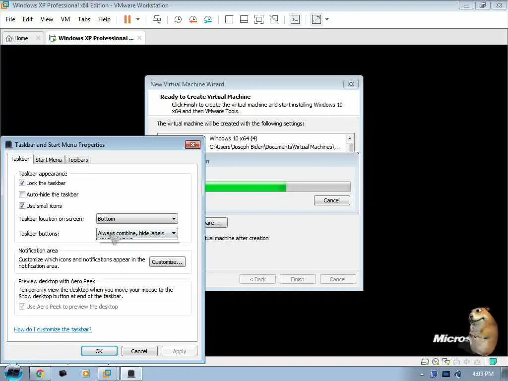Click the Taskbar properties taskbar button
The height and width of the screenshot is (381, 508).
click(x=131, y=374)
